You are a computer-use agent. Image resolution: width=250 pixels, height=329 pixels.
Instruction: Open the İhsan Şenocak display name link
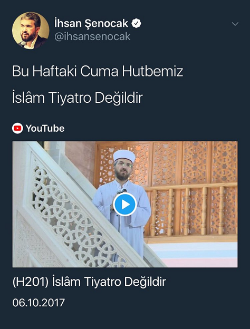91,23
